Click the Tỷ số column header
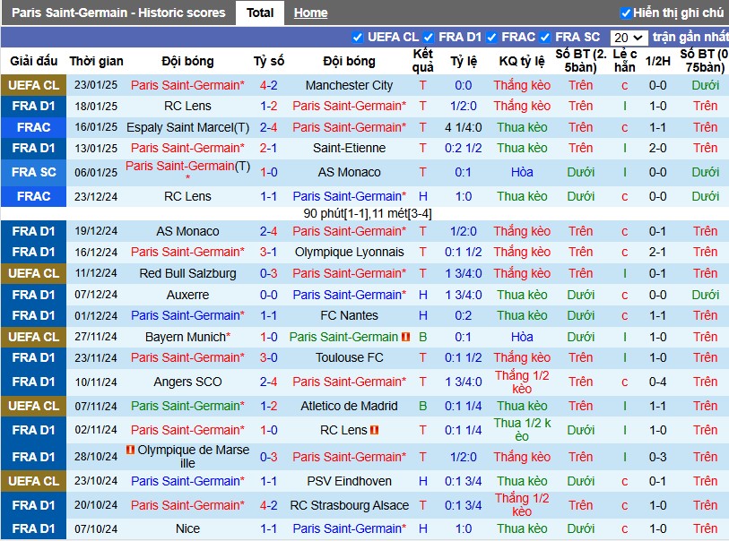This screenshot has height=541, width=729. click(269, 61)
